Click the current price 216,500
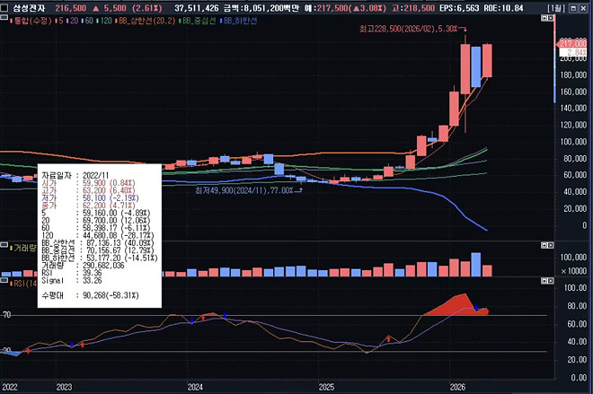Screen dimensions: 593x394 (x=71, y=8)
